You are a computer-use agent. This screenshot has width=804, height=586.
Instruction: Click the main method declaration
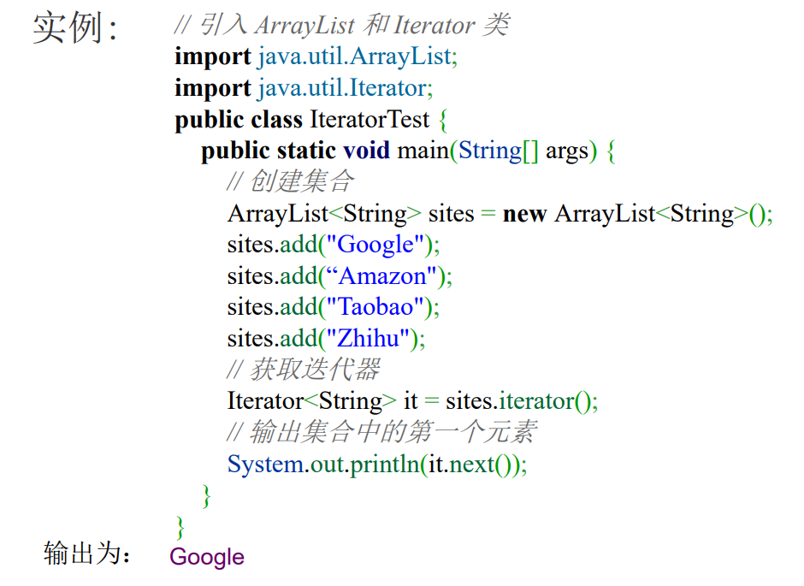pos(408,151)
